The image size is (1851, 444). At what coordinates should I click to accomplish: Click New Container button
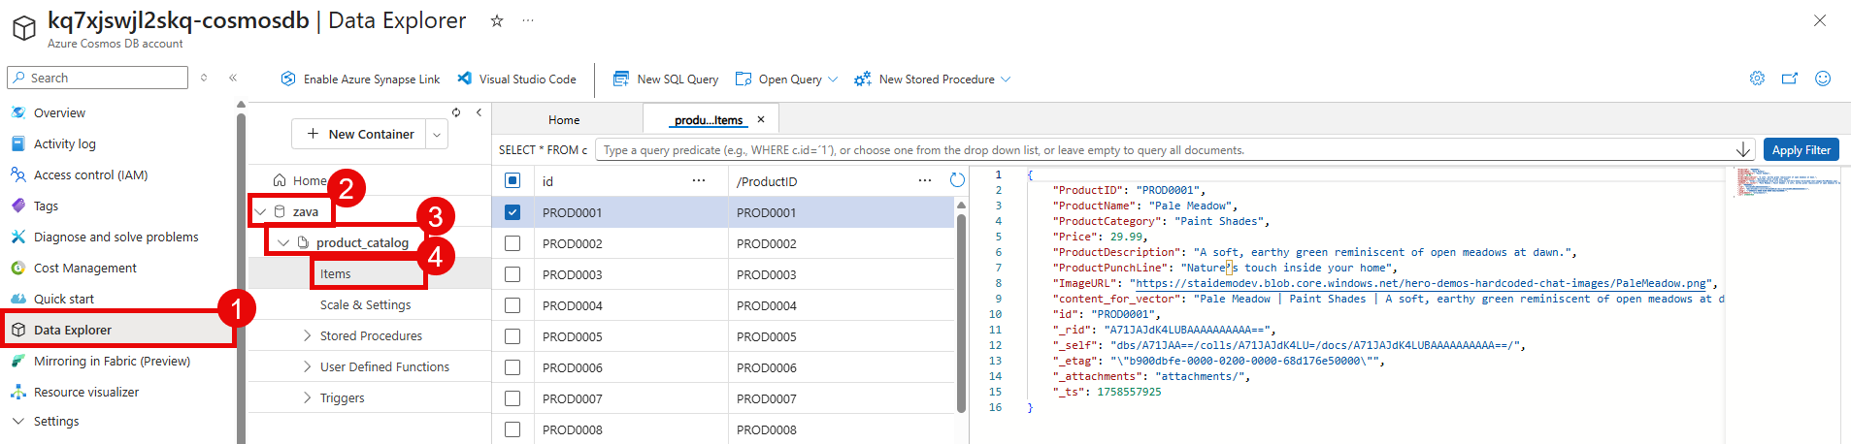tap(360, 135)
